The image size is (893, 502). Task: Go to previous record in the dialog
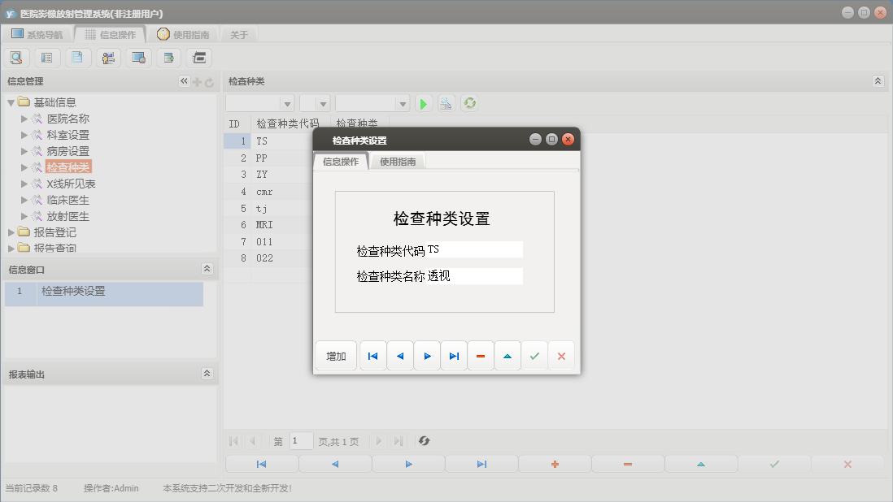[399, 356]
